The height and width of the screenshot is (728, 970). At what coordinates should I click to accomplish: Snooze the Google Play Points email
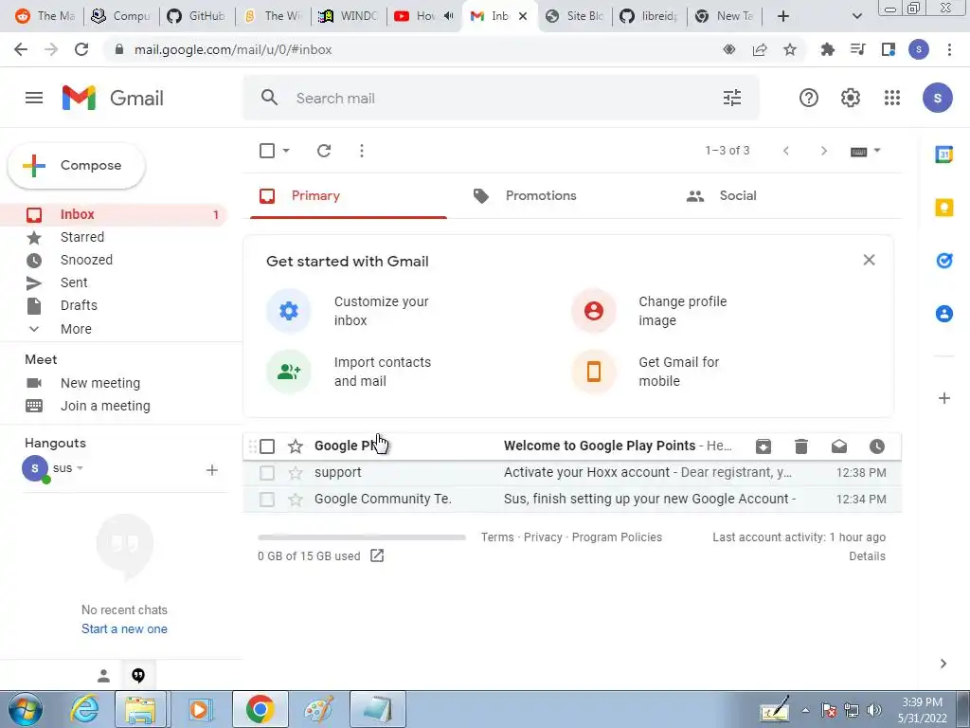point(876,446)
